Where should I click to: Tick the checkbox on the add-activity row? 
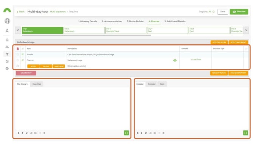(18, 66)
